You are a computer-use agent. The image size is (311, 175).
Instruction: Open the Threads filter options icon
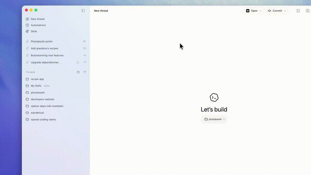click(85, 72)
